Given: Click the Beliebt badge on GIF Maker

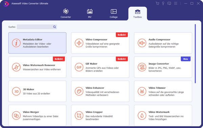Looking at the screenshot, I should 122,59.
